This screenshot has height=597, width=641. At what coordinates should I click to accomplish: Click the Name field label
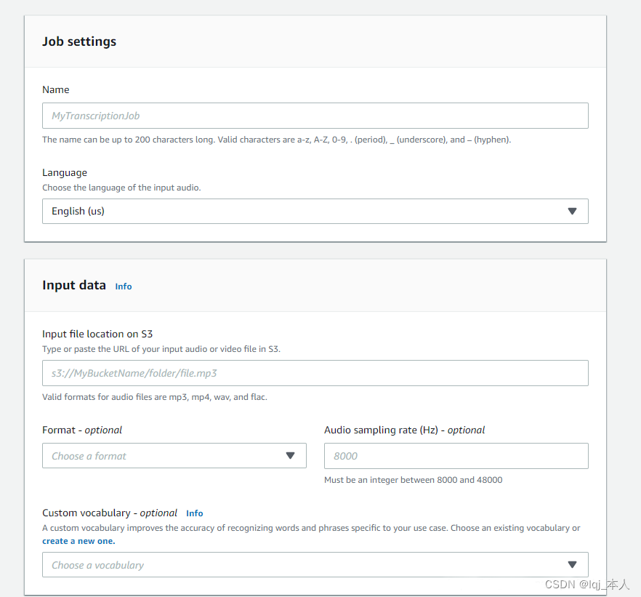(56, 89)
